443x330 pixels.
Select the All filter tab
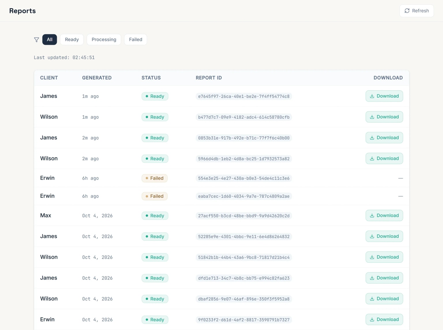coord(50,40)
